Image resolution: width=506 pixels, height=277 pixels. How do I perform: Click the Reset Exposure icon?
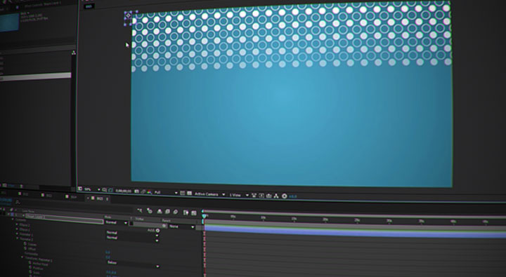click(285, 196)
